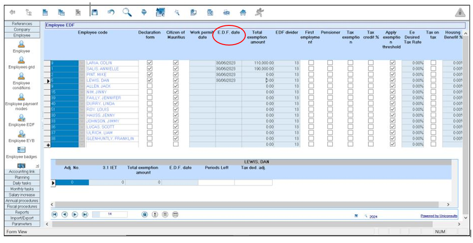Click the Save floppy disk toolbar icon
The image size is (473, 243).
[x=95, y=12]
